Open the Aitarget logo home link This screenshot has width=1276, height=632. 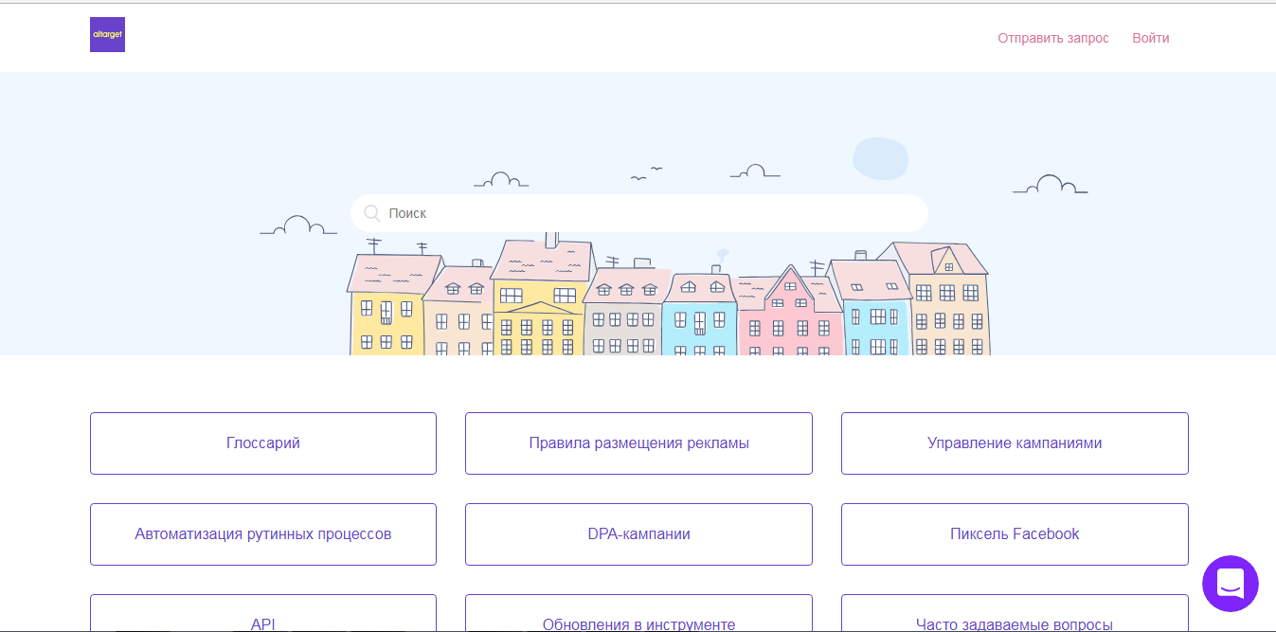[107, 35]
